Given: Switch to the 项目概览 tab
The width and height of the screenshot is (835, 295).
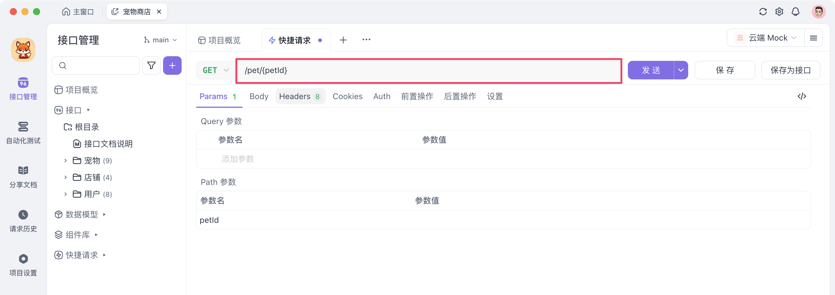Looking at the screenshot, I should tap(219, 40).
